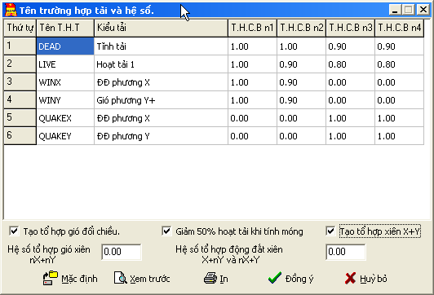This screenshot has width=434, height=295.
Task: Click LIVE row T.H.C.B n2 value 0.90
Action: (301, 64)
